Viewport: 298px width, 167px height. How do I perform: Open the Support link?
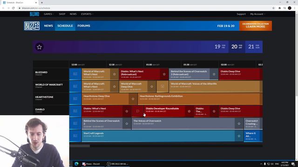click(241, 14)
